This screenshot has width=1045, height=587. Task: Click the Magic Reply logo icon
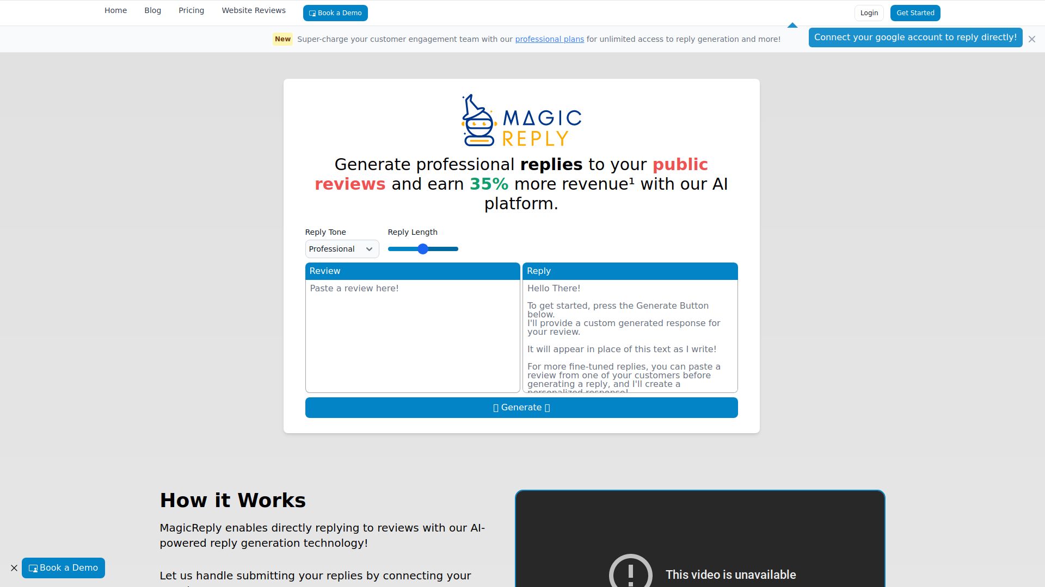point(478,121)
